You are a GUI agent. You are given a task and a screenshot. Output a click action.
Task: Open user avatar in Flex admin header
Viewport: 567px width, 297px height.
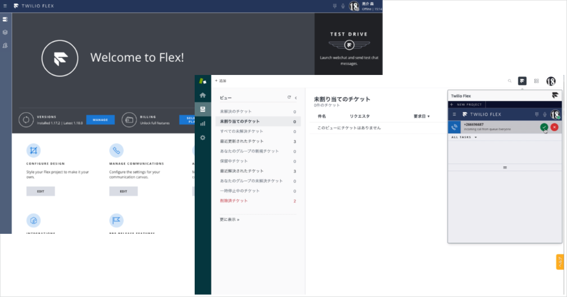pyautogui.click(x=354, y=6)
